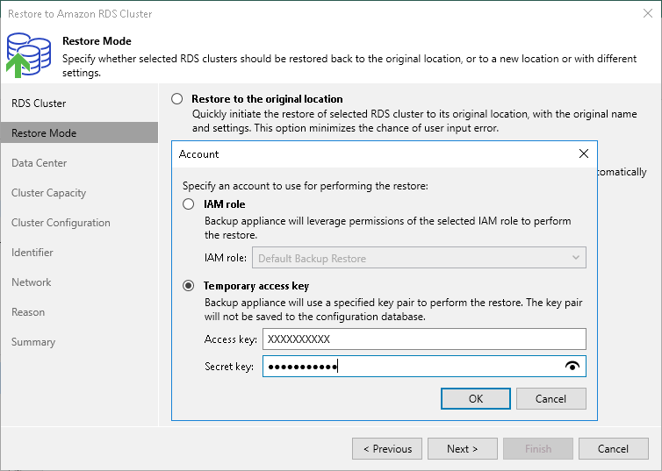Select Temporary access key radio option

[x=188, y=286]
